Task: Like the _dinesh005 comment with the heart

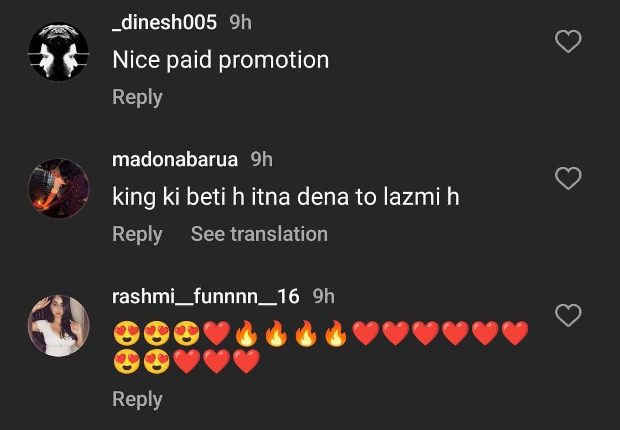Action: tap(568, 42)
